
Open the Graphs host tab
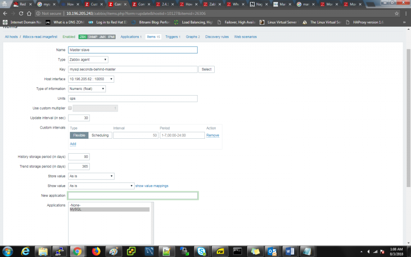click(193, 36)
